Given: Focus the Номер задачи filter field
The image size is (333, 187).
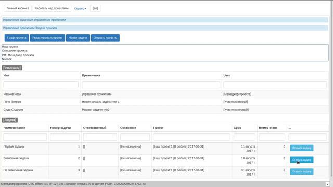Looking at the screenshot, I should pos(65,137).
